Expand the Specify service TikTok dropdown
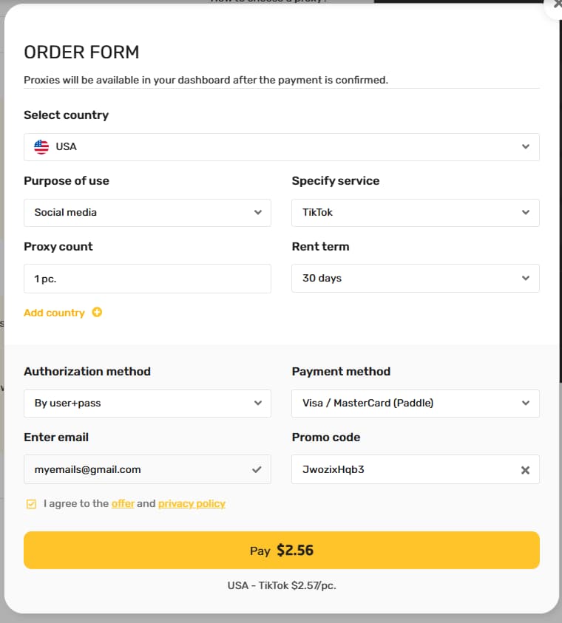The height and width of the screenshot is (623, 562). point(415,213)
